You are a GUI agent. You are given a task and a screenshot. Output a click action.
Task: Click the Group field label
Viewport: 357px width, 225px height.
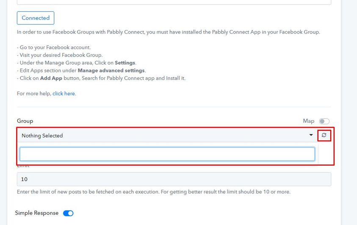pyautogui.click(x=25, y=121)
